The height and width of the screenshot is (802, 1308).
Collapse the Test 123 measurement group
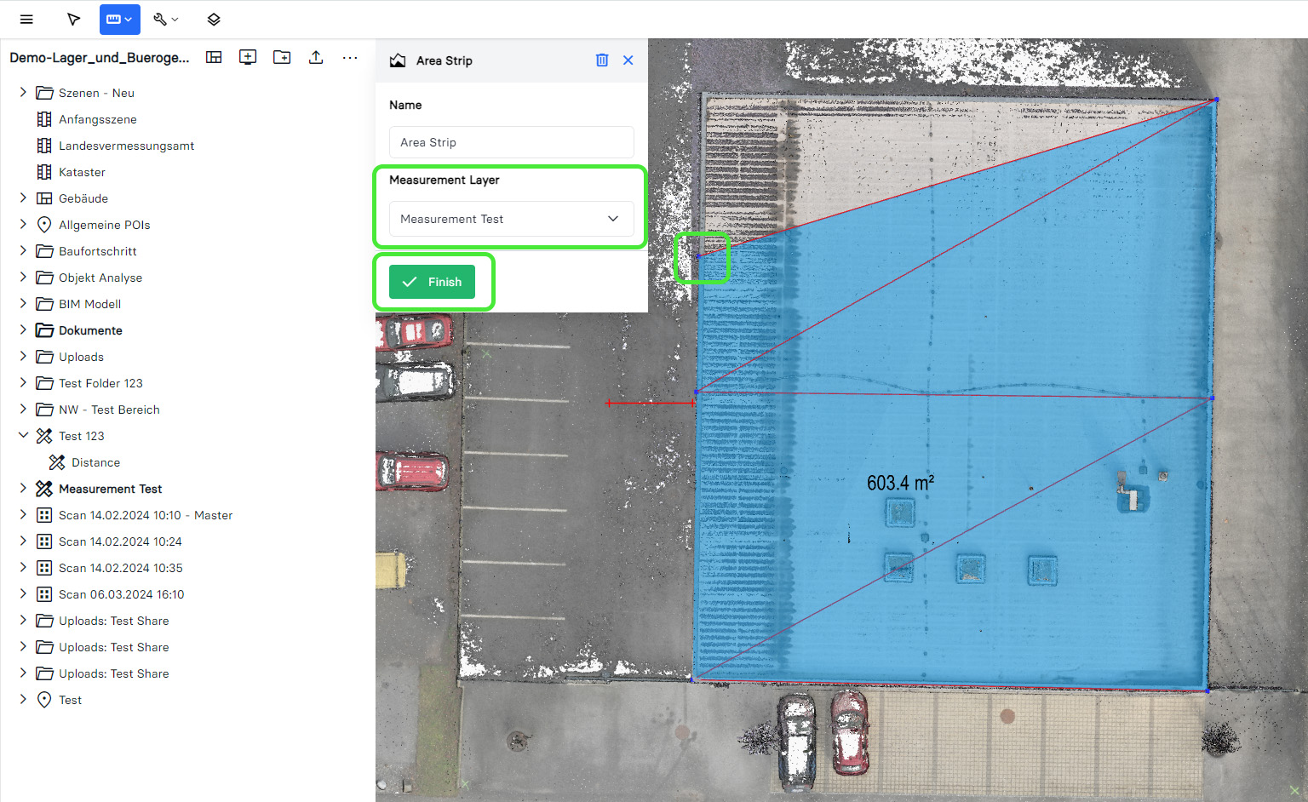coord(23,436)
